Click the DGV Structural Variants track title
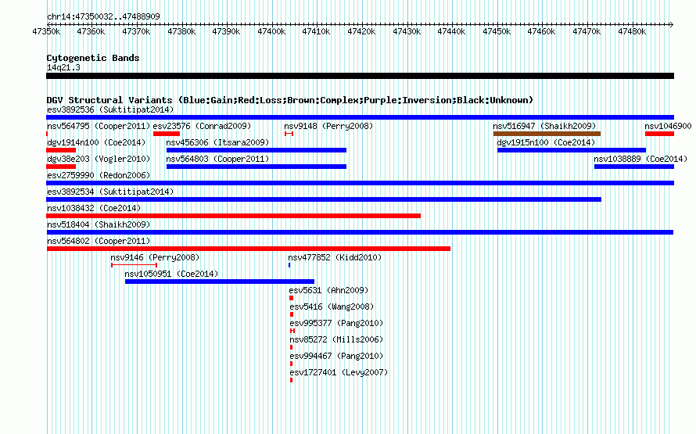Screen dimensions: 696x434 pyautogui.click(x=290, y=100)
